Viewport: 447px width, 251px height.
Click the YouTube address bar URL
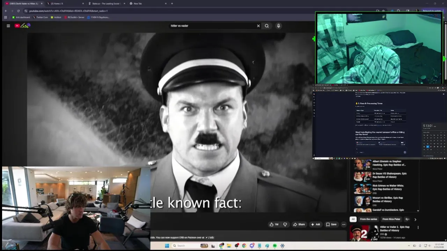68,11
